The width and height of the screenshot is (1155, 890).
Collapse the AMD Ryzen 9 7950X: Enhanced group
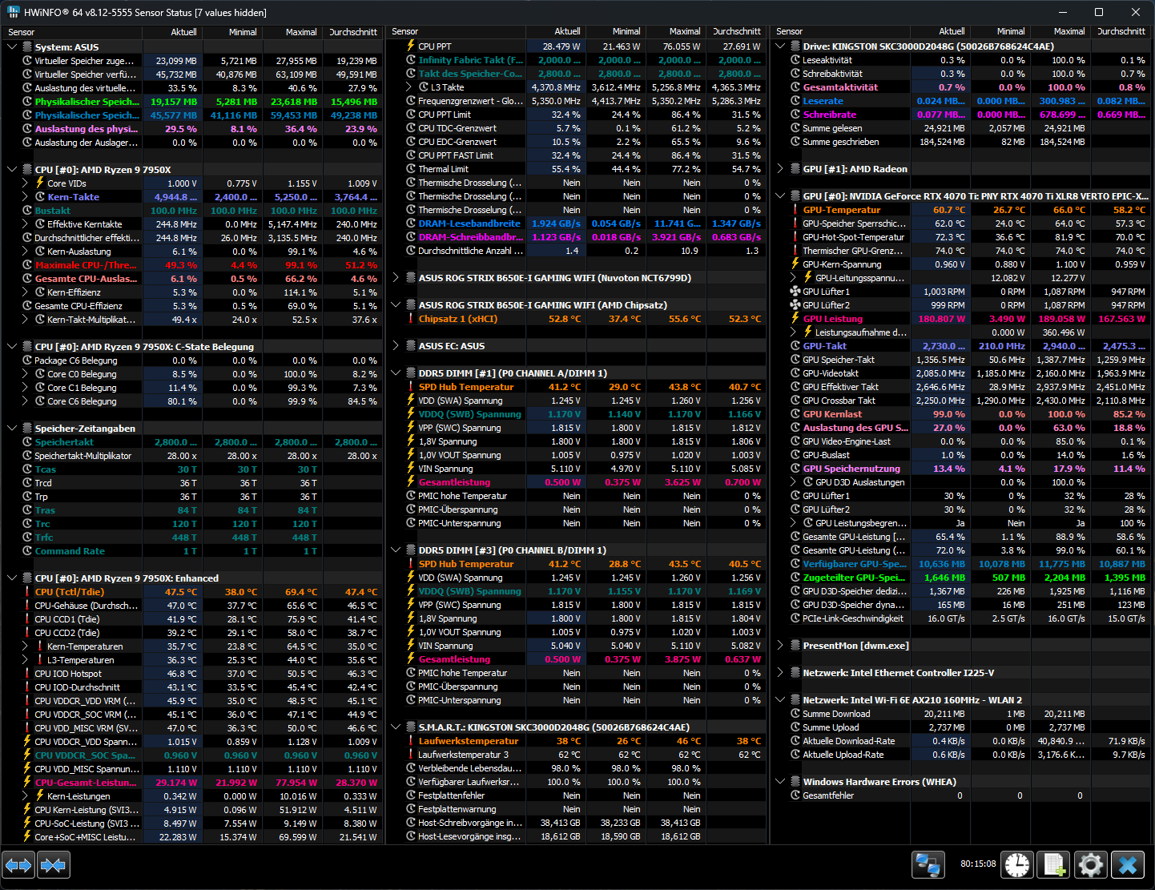click(12, 578)
